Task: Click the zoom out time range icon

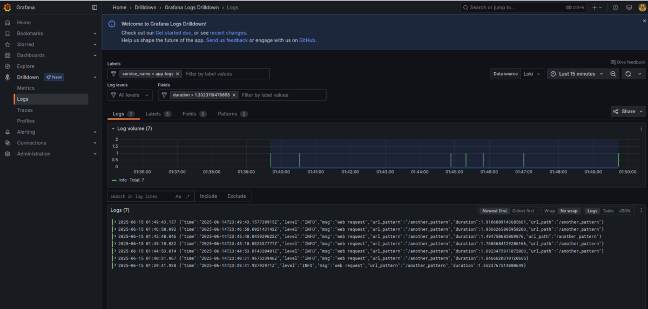Action: (613, 74)
